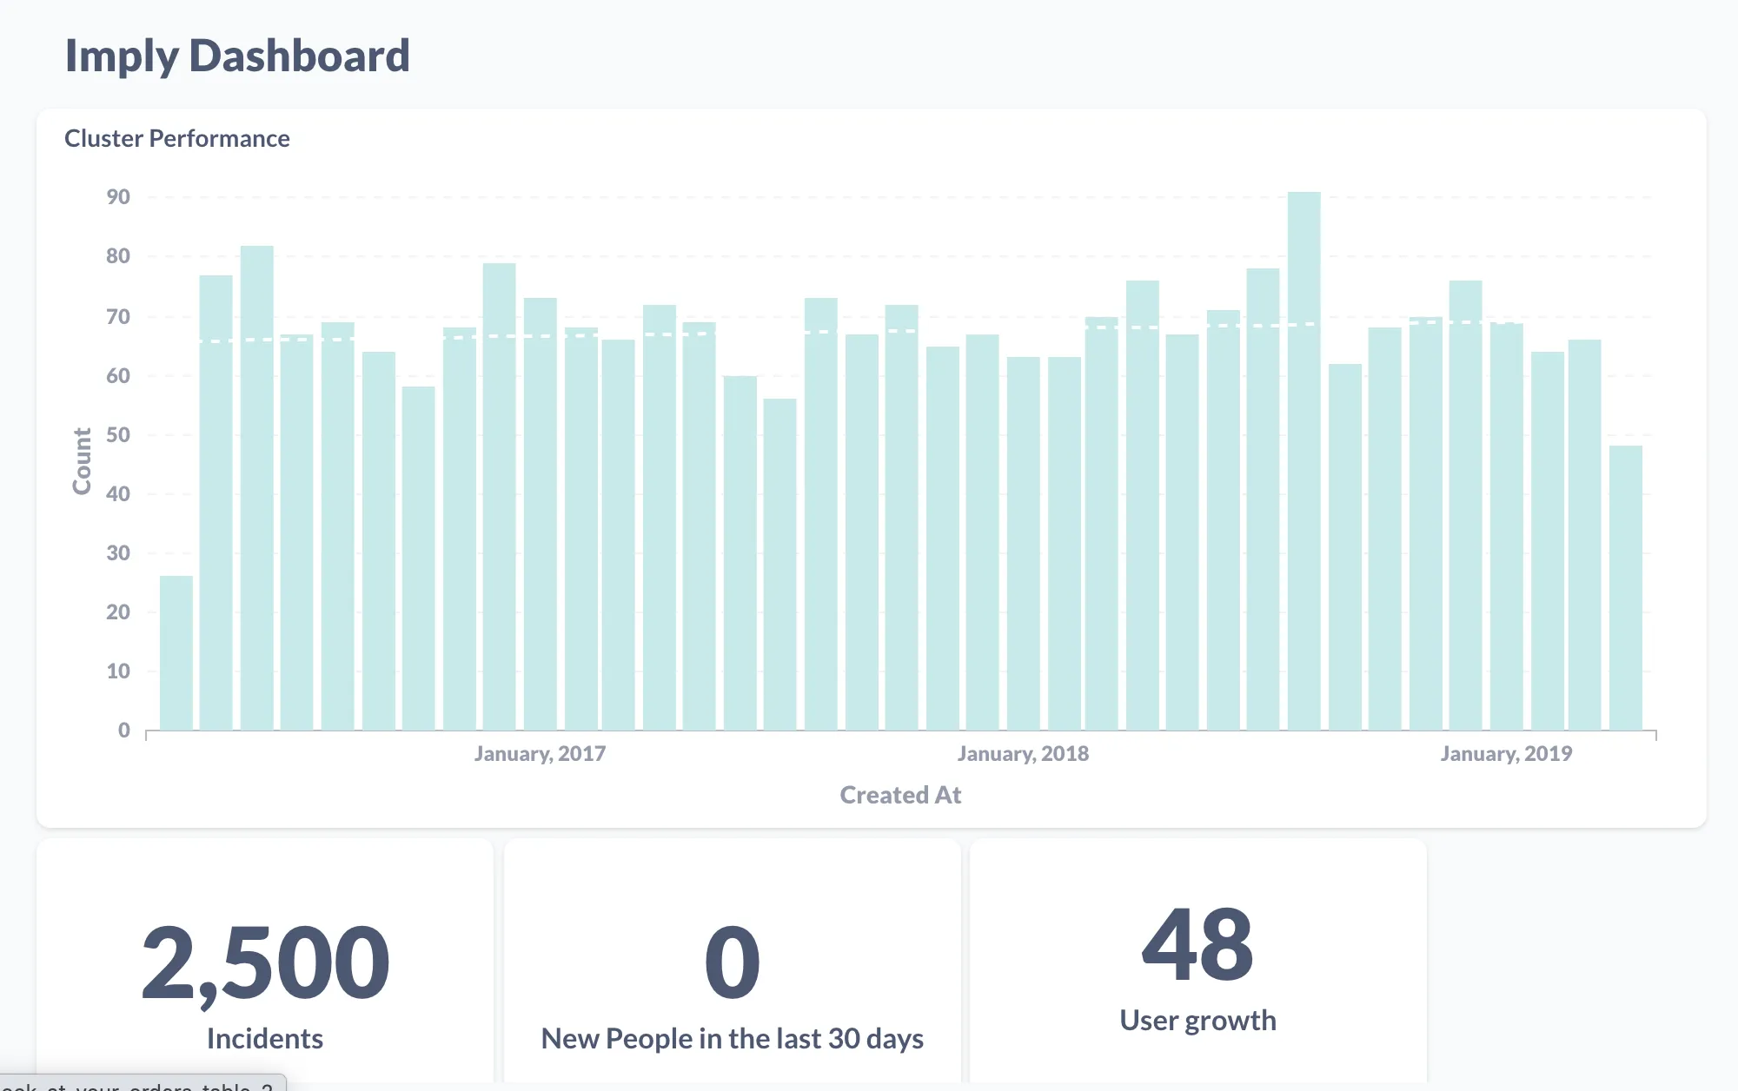Open the User growth label
The width and height of the screenshot is (1738, 1091).
[1197, 1020]
